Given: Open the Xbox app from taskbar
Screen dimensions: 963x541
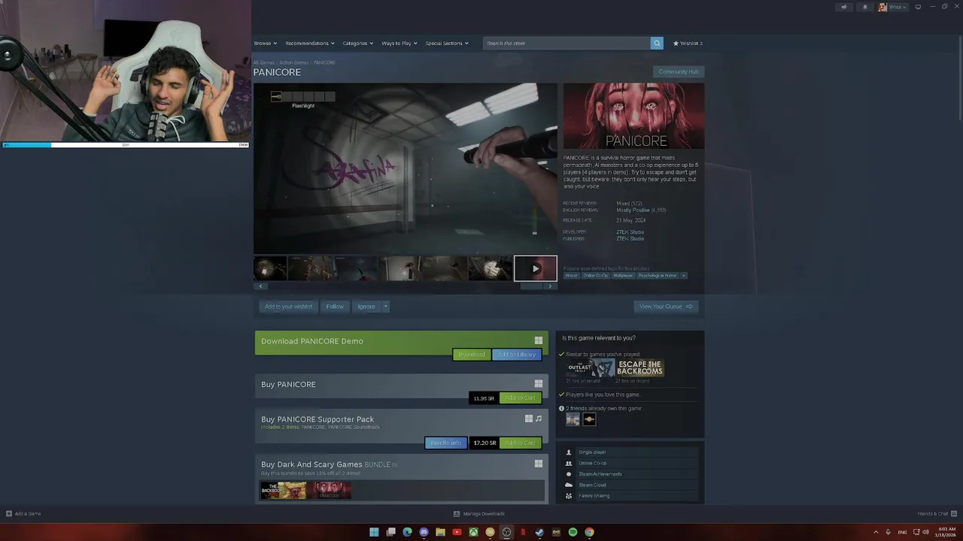Looking at the screenshot, I should coord(473,532).
